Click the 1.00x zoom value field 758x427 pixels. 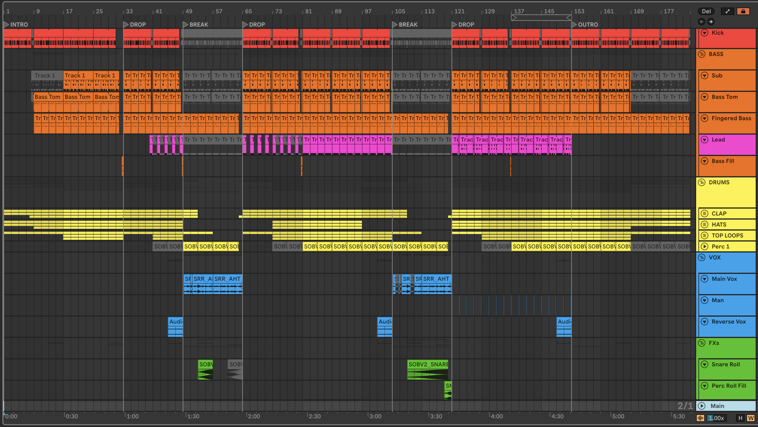(x=717, y=418)
